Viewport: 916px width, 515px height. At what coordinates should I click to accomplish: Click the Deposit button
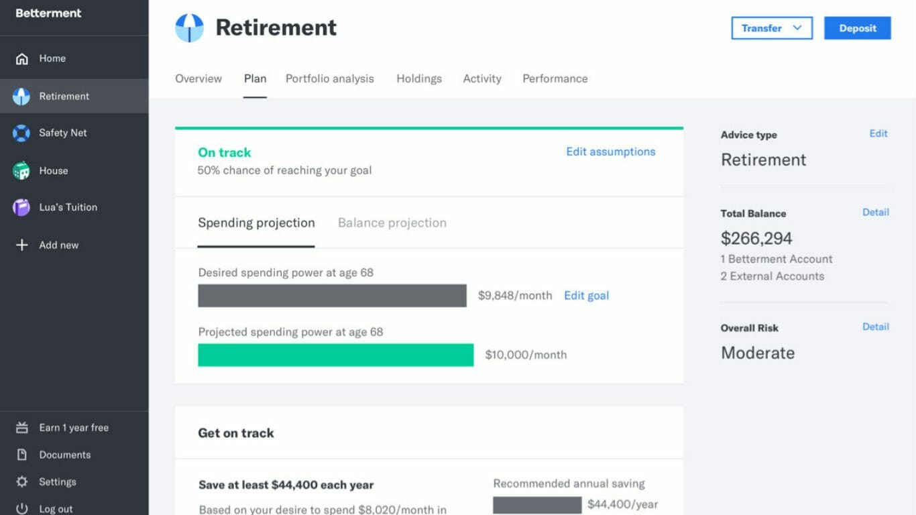click(x=857, y=28)
